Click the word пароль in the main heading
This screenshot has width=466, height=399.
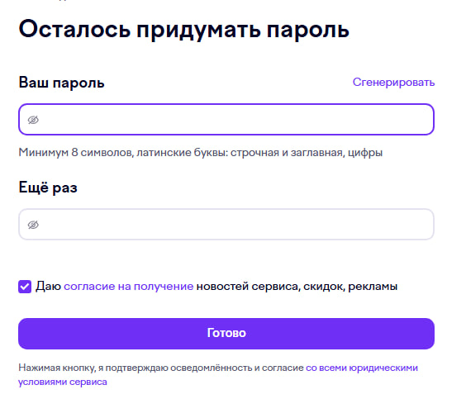click(307, 31)
